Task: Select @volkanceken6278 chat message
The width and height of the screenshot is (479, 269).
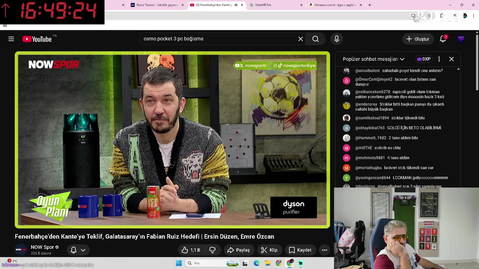Action: click(399, 94)
